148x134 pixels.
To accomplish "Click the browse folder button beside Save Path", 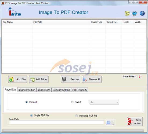I will click(110, 122).
